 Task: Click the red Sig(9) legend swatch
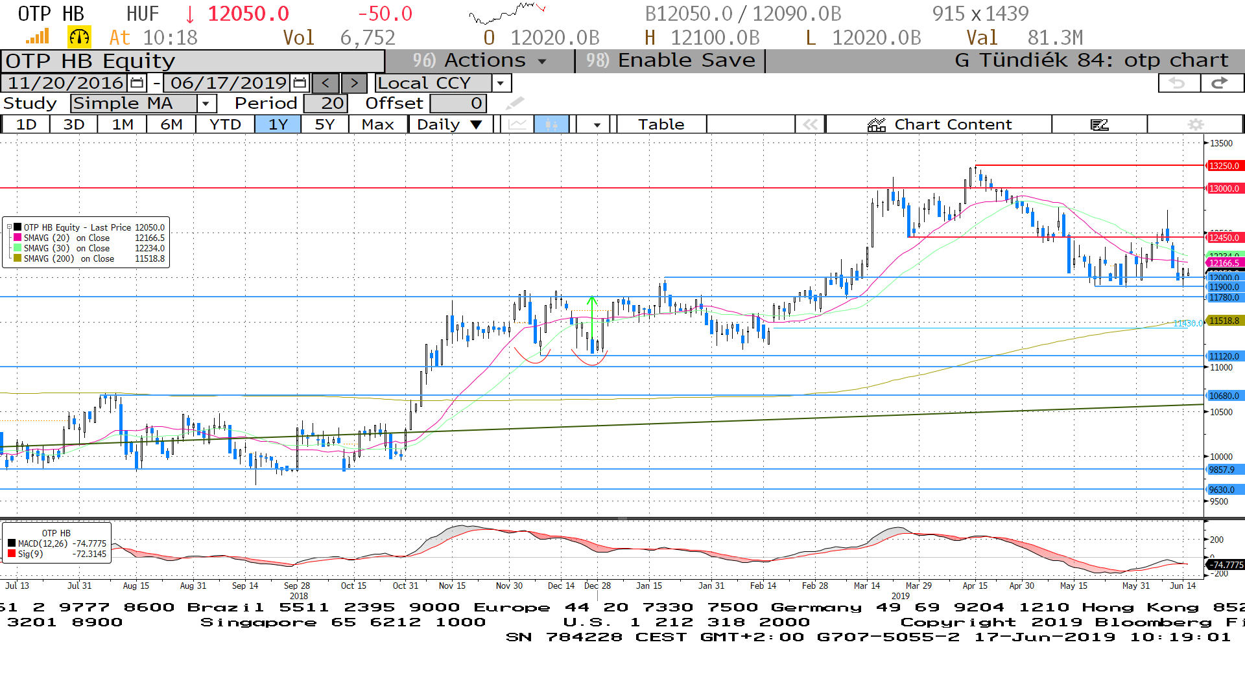click(x=12, y=554)
